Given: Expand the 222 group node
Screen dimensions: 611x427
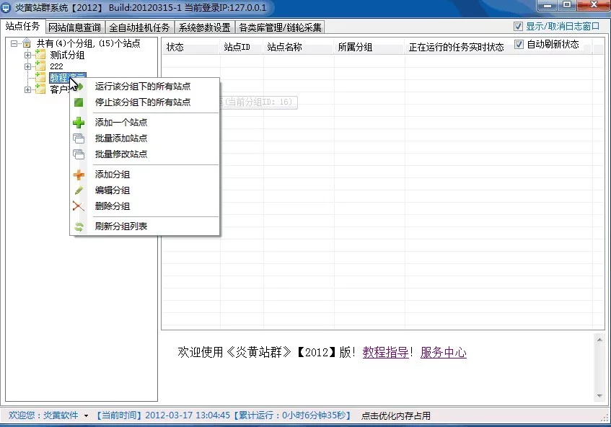Looking at the screenshot, I should click(x=27, y=66).
